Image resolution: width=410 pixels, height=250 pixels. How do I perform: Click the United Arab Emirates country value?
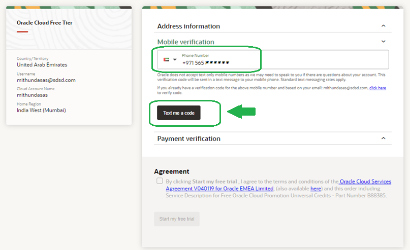[x=42, y=65]
